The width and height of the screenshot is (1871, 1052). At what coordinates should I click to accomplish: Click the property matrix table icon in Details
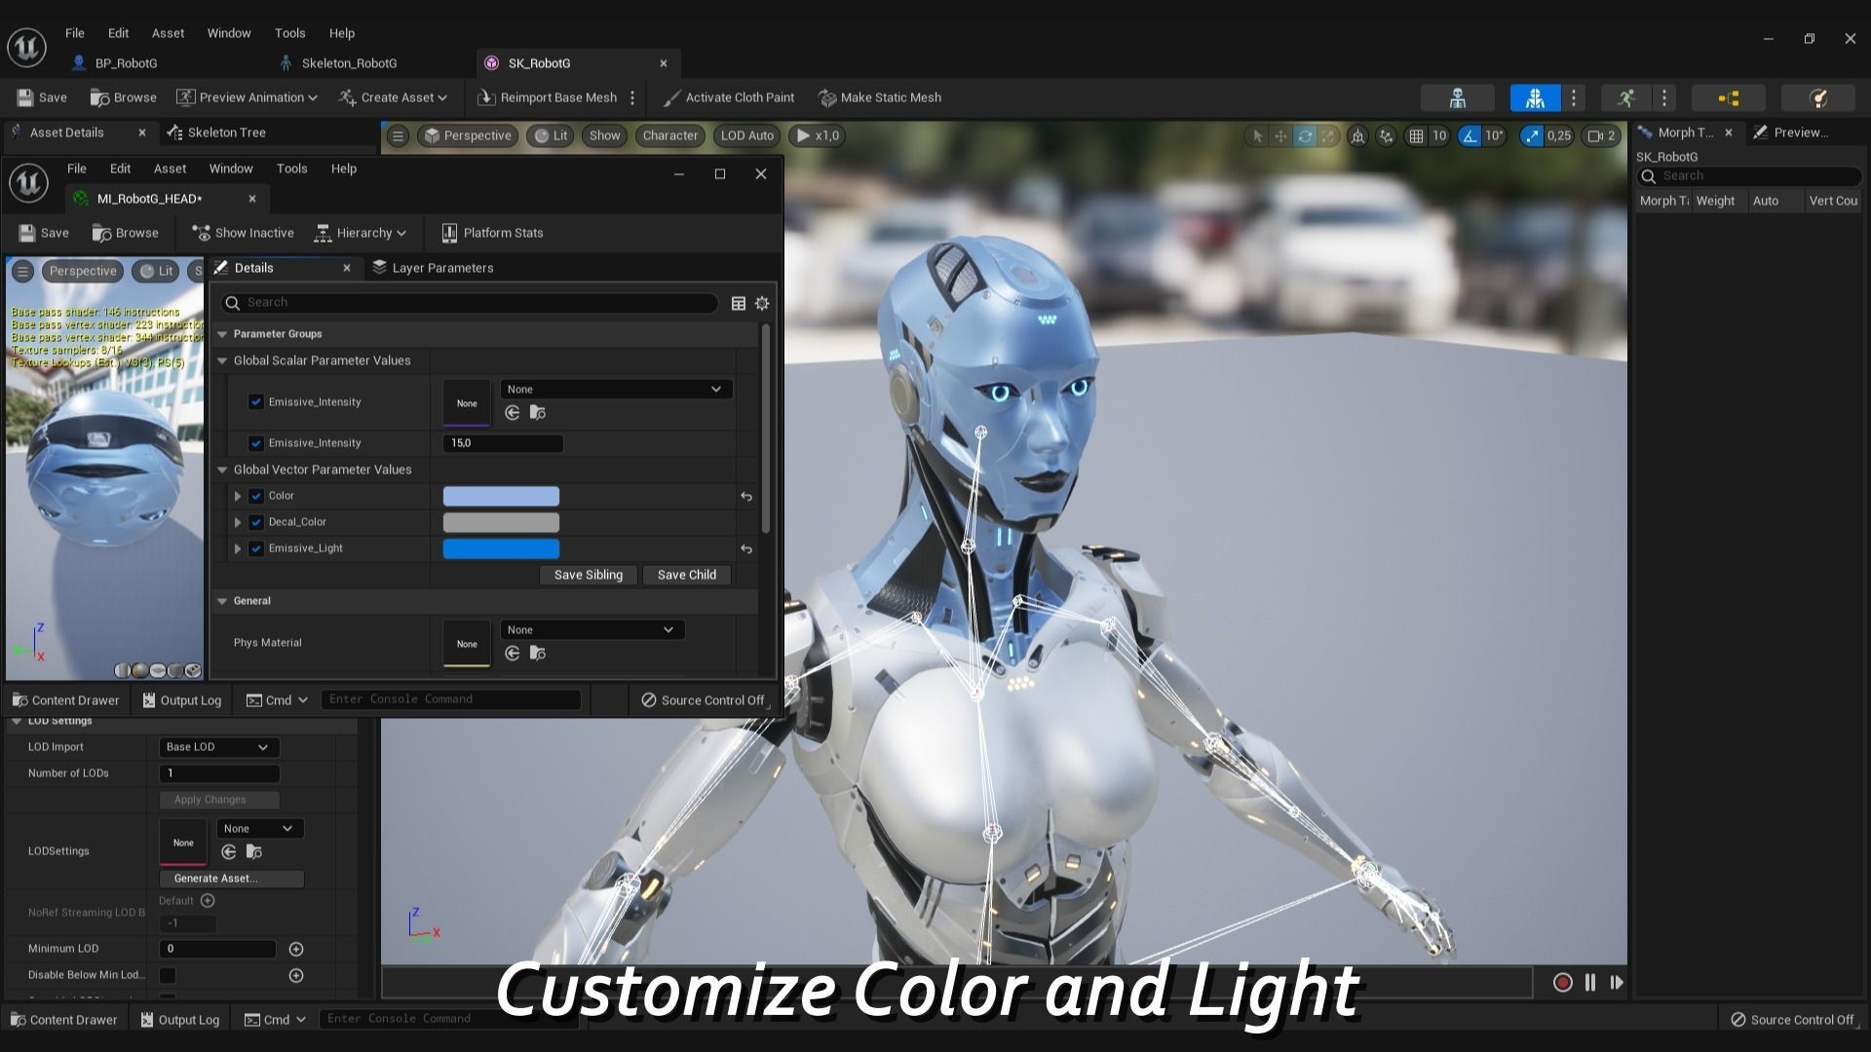(739, 304)
